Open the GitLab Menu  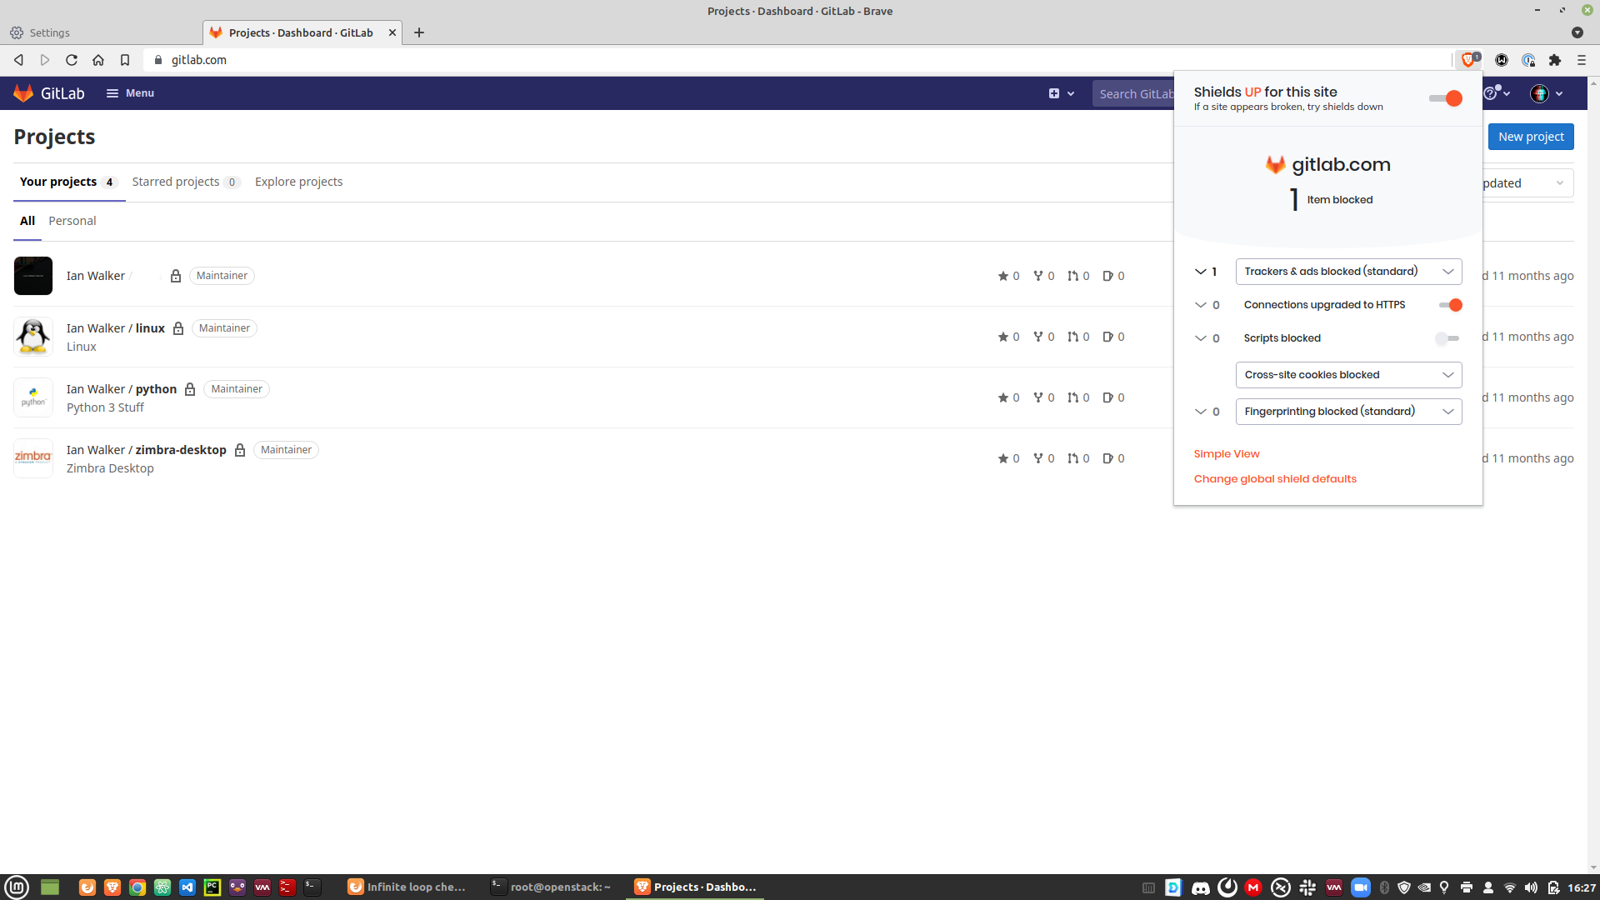(x=130, y=93)
